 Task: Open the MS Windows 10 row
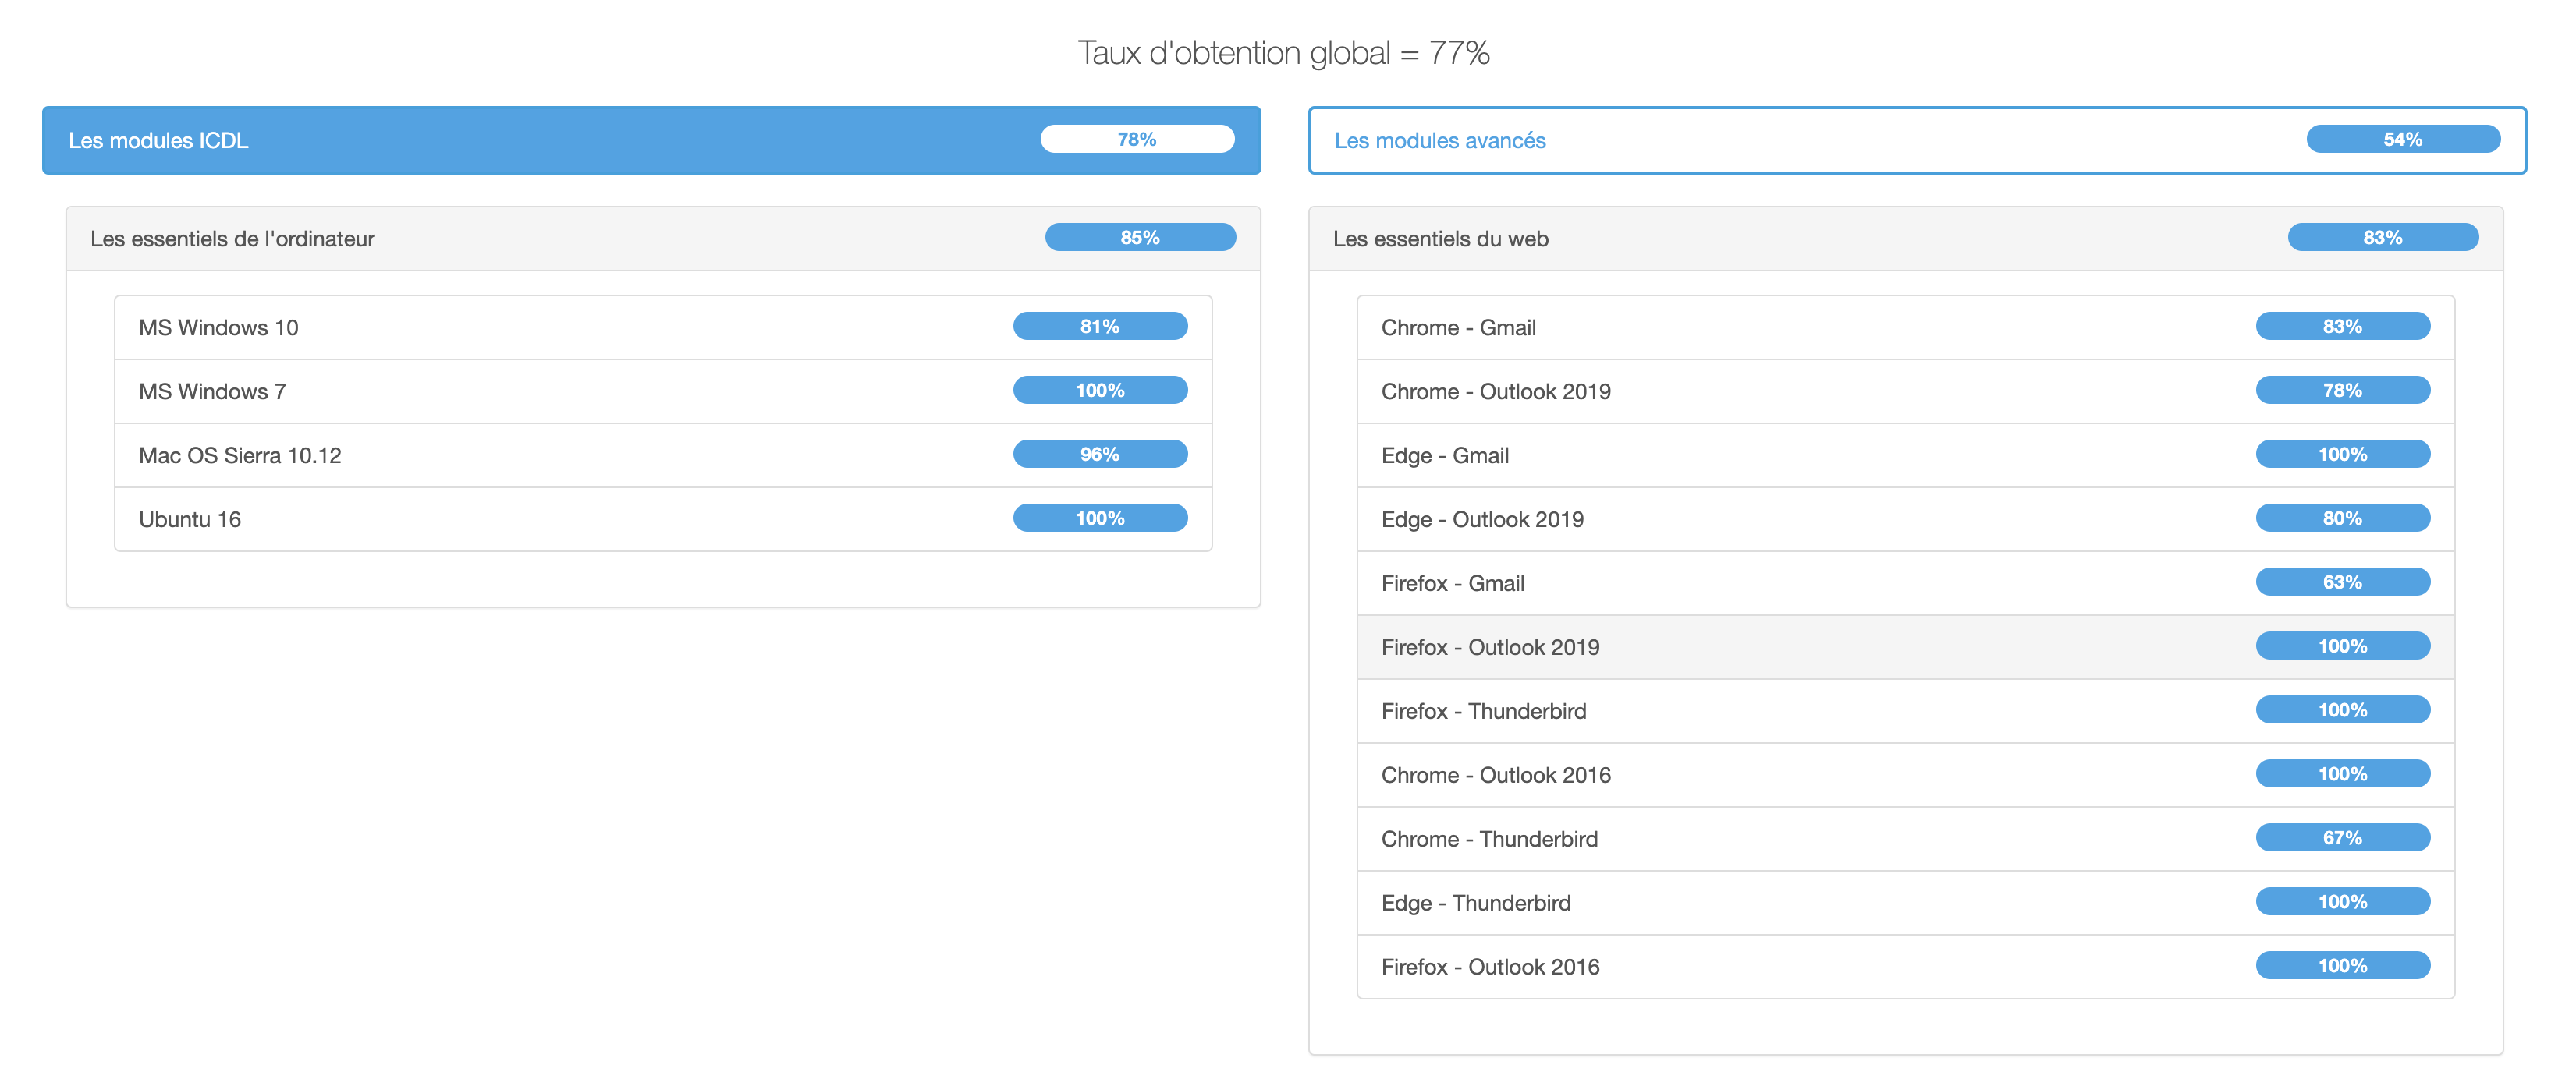218,327
